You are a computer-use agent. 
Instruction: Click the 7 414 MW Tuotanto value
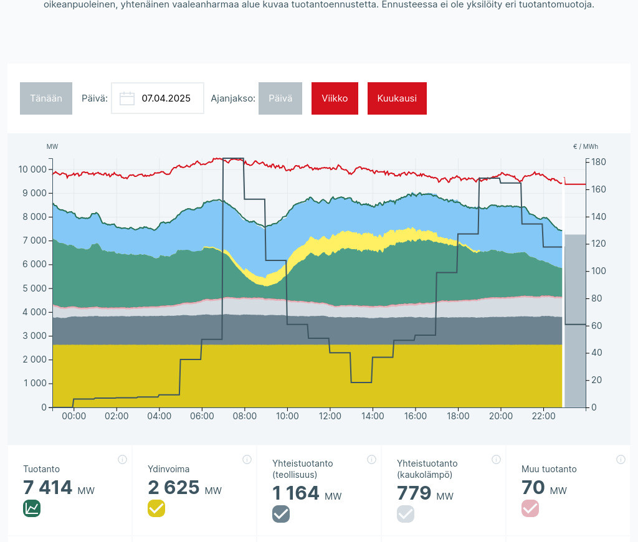(x=48, y=488)
